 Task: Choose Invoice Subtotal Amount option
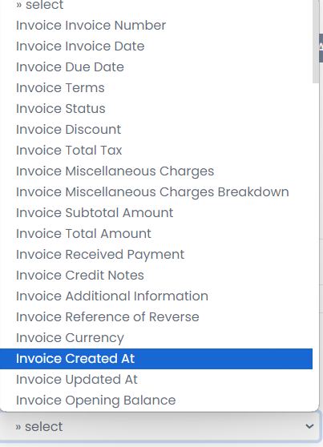pyautogui.click(x=156, y=212)
